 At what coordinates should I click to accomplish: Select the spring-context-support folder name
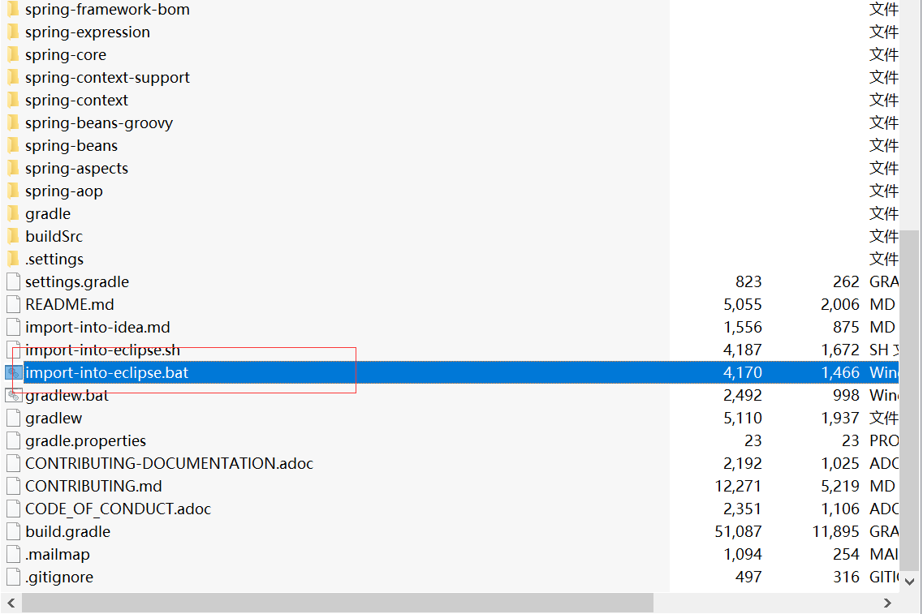coord(107,78)
